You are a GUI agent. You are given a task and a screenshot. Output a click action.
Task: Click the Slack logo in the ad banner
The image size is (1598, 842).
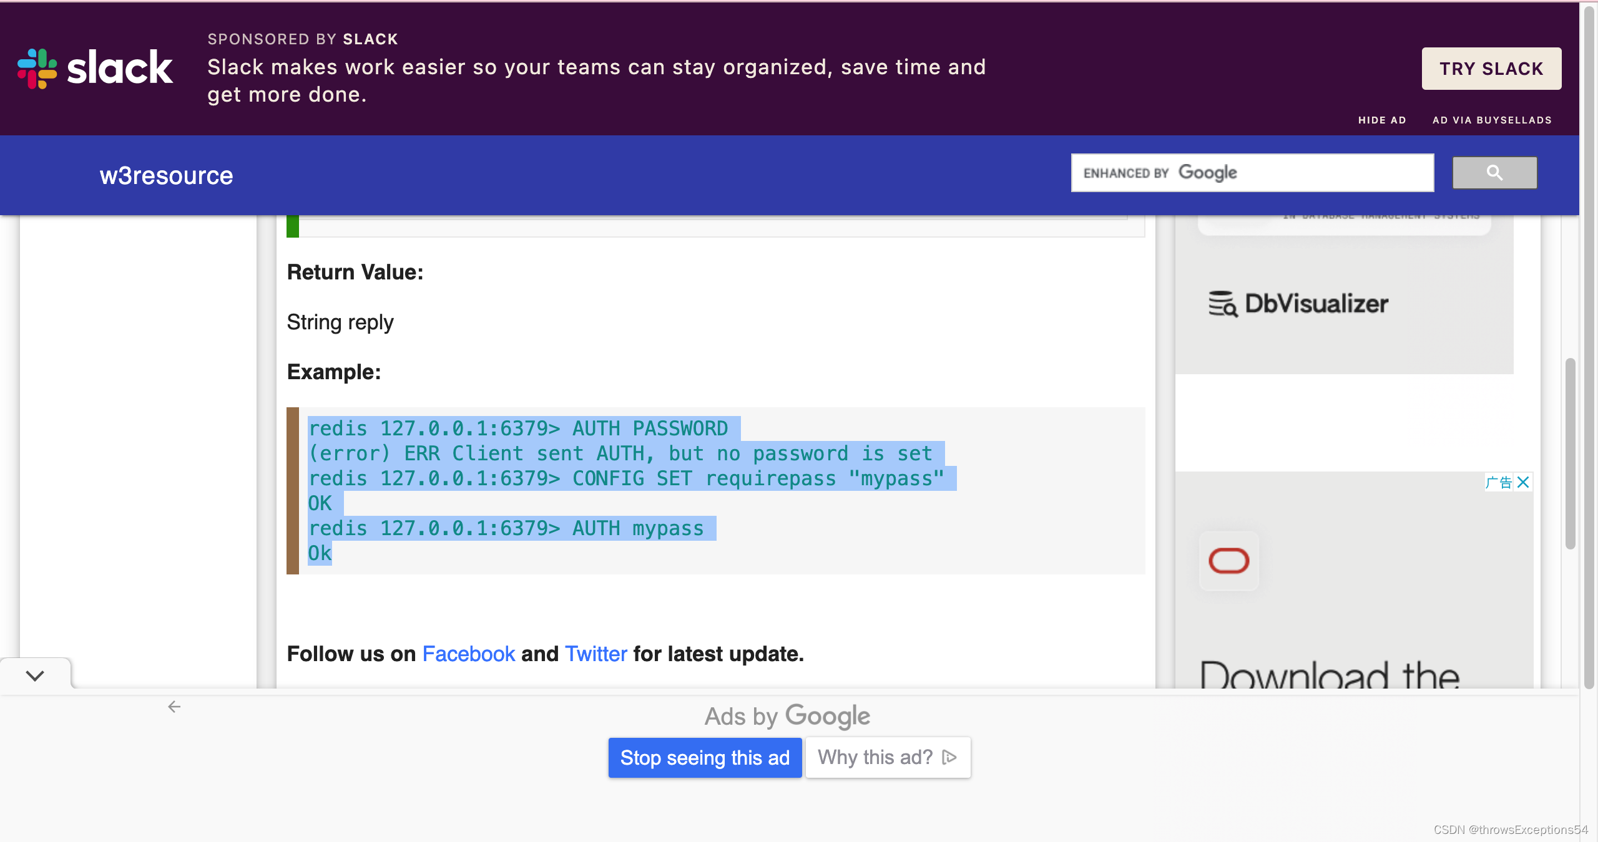click(95, 68)
